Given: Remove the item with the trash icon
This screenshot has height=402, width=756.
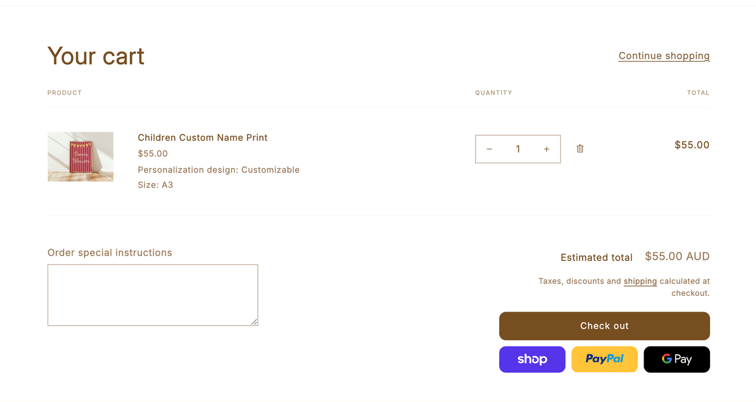Looking at the screenshot, I should tap(580, 148).
